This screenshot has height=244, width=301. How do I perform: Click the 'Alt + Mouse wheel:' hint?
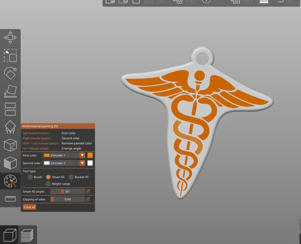coord(36,148)
